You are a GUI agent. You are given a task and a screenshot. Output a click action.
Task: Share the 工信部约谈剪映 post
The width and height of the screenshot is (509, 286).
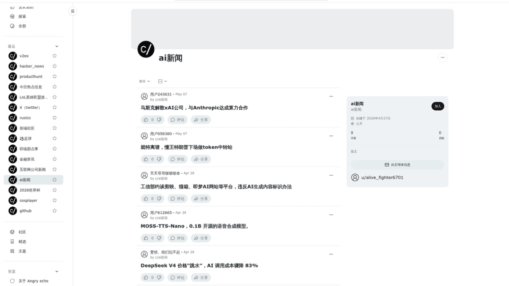pos(201,199)
